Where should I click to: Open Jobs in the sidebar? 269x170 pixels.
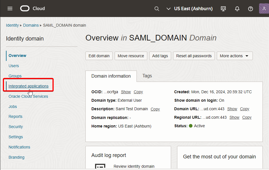pos(13,107)
